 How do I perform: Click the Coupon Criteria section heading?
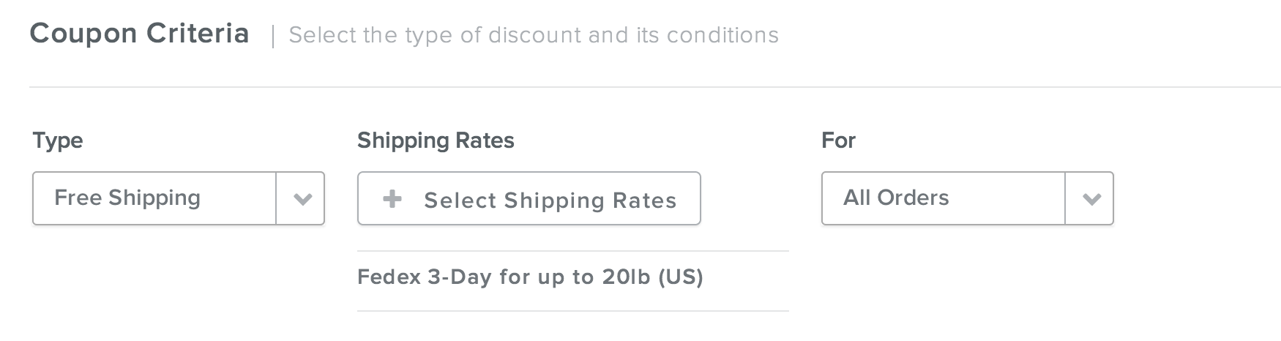click(x=139, y=34)
